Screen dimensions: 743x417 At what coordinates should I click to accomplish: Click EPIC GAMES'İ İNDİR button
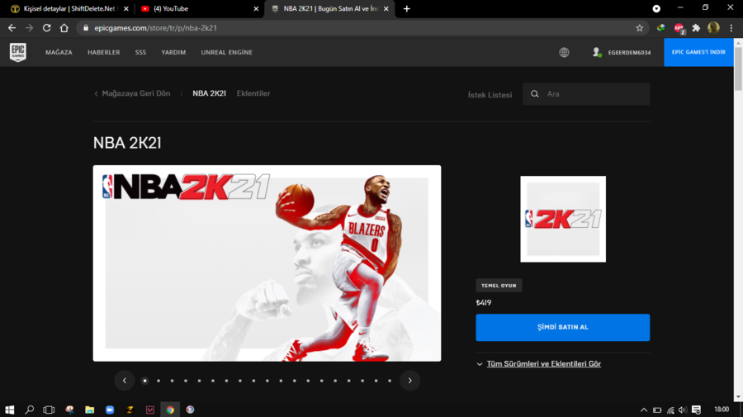698,52
